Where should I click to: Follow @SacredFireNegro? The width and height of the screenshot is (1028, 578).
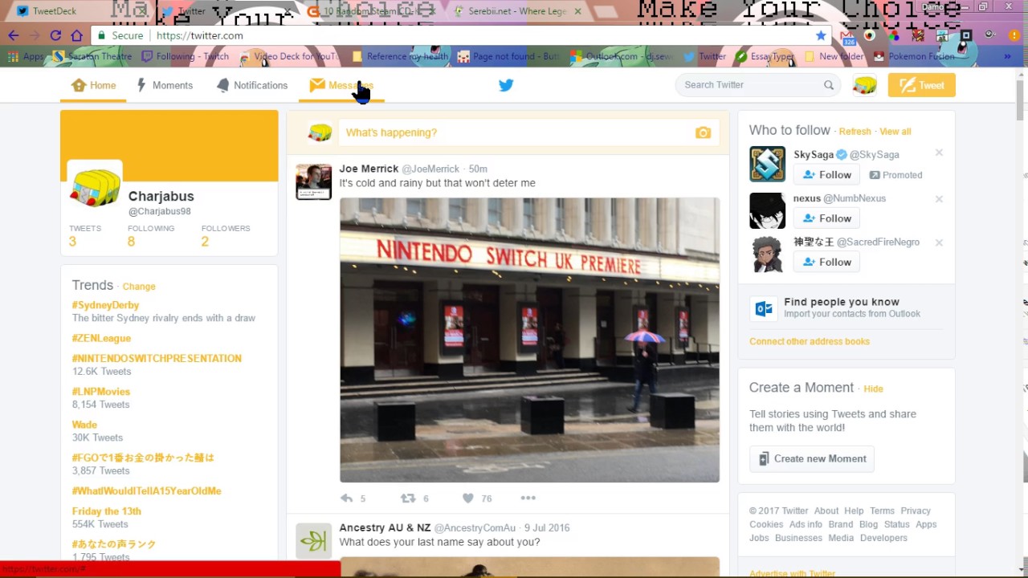tap(826, 262)
